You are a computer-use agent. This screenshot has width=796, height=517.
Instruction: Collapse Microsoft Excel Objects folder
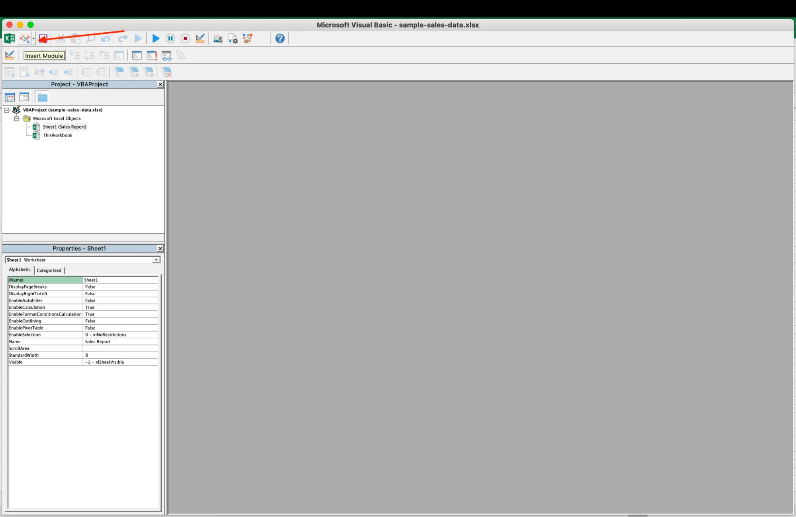click(x=16, y=118)
